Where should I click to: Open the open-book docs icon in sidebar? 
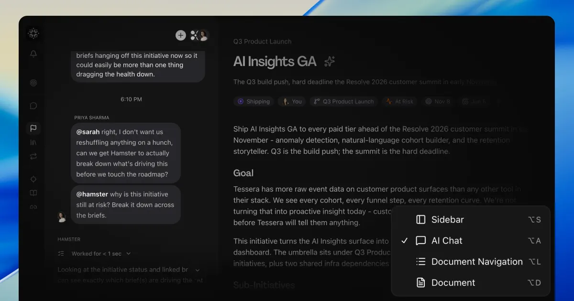[x=33, y=193]
